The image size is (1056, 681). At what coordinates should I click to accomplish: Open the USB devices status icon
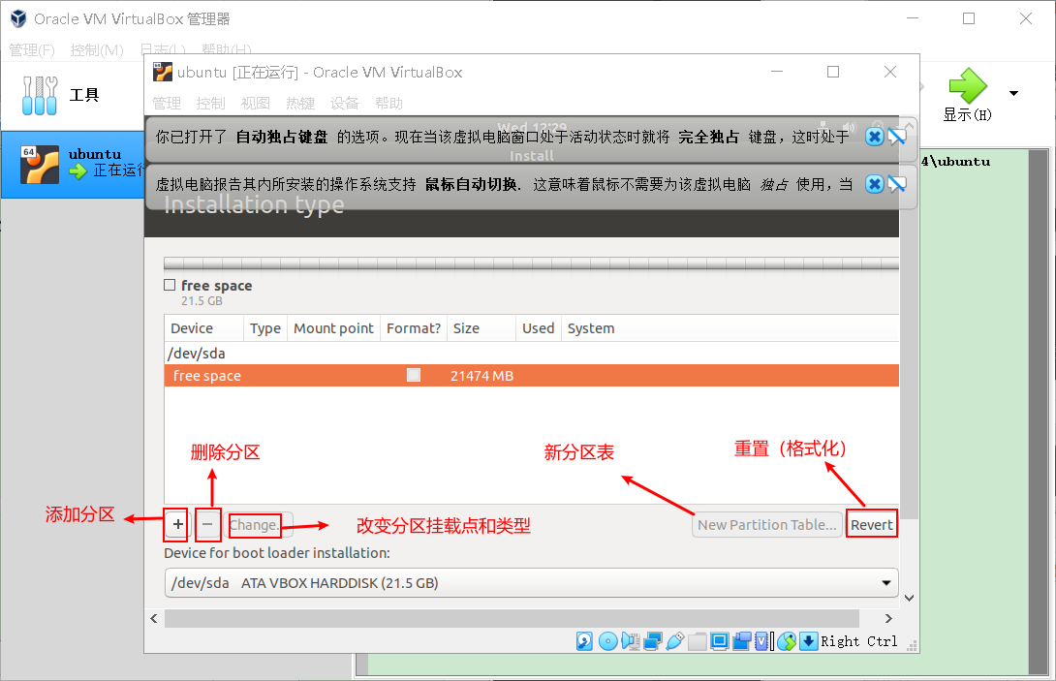pos(675,641)
